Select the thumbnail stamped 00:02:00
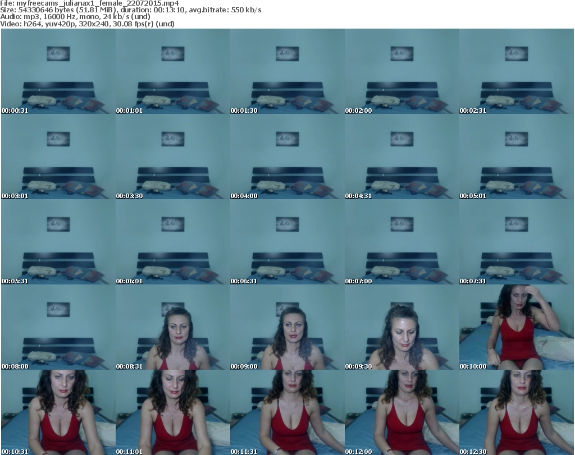575x455 pixels. tap(402, 71)
